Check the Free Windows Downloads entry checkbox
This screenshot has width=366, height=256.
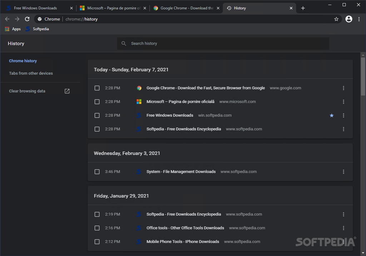click(97, 115)
